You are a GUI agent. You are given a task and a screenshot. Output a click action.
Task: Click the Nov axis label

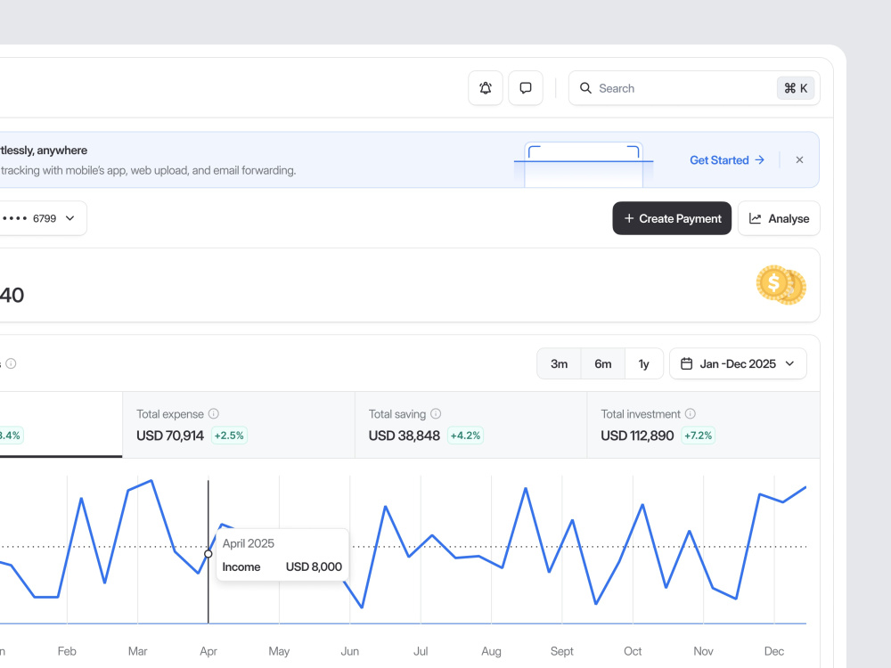point(704,652)
